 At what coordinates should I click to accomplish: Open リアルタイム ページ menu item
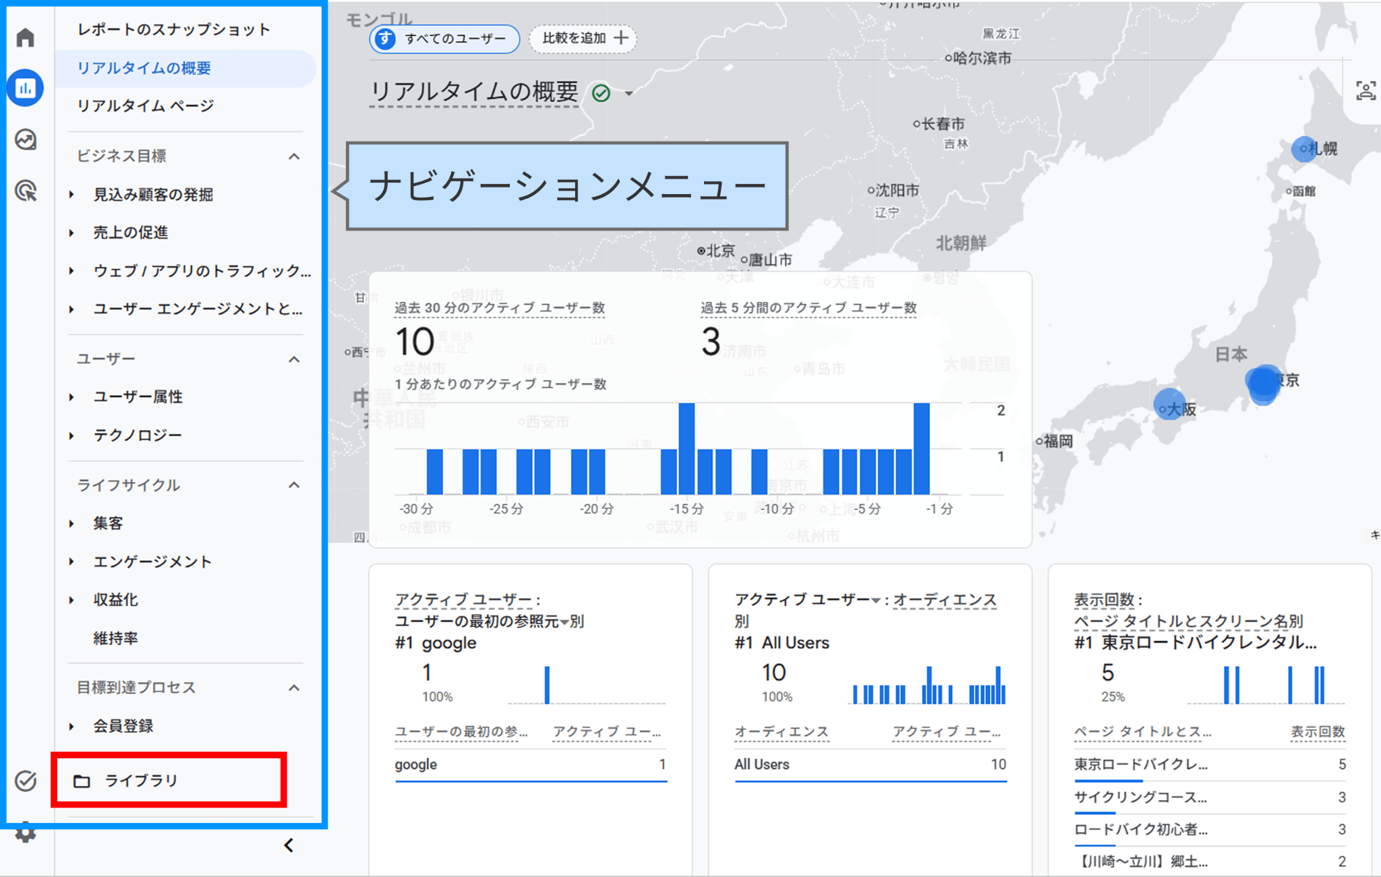[x=145, y=106]
